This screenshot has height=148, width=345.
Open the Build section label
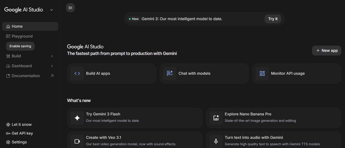(16, 56)
